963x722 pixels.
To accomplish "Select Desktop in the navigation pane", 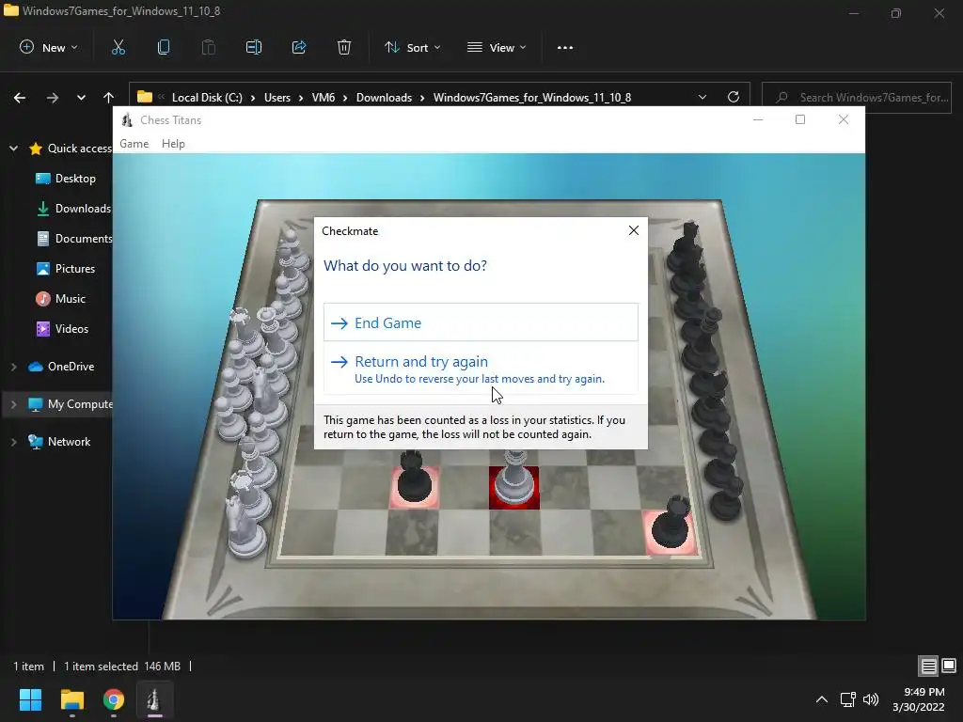I will [x=67, y=178].
